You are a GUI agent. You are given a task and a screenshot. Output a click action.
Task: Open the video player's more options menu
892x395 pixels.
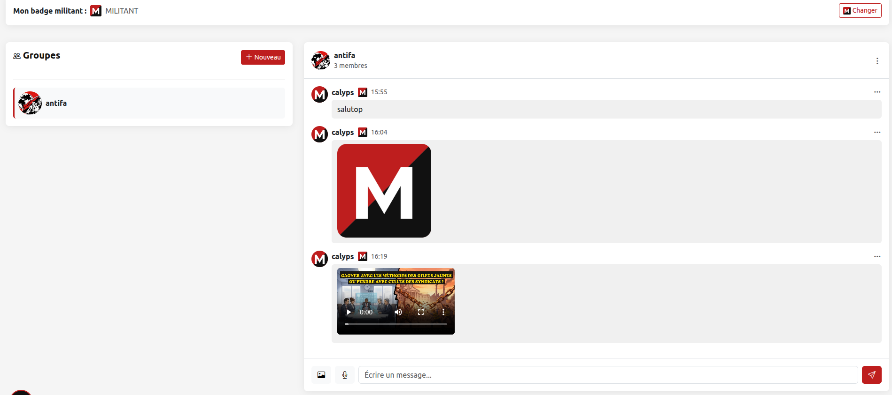pyautogui.click(x=443, y=312)
